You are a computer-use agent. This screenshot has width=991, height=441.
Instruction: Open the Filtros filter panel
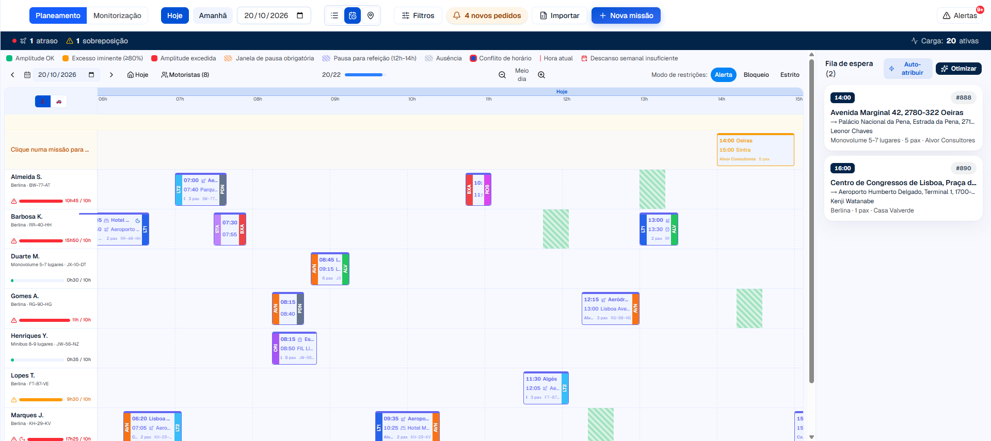[418, 15]
